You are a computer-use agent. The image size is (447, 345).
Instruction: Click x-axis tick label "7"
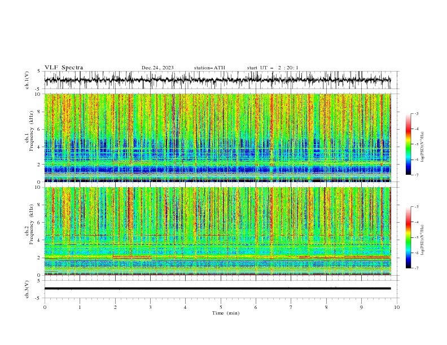tap(291, 307)
